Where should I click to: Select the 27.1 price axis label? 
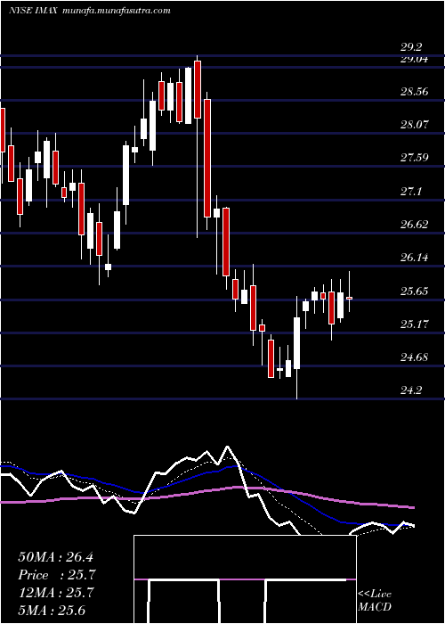(x=411, y=192)
